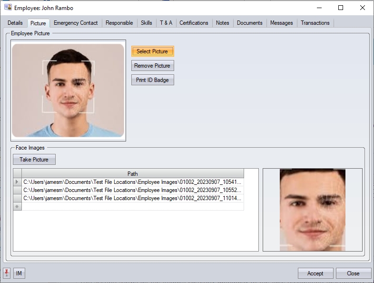Click Remove Picture button
This screenshot has width=374, height=283.
point(153,66)
